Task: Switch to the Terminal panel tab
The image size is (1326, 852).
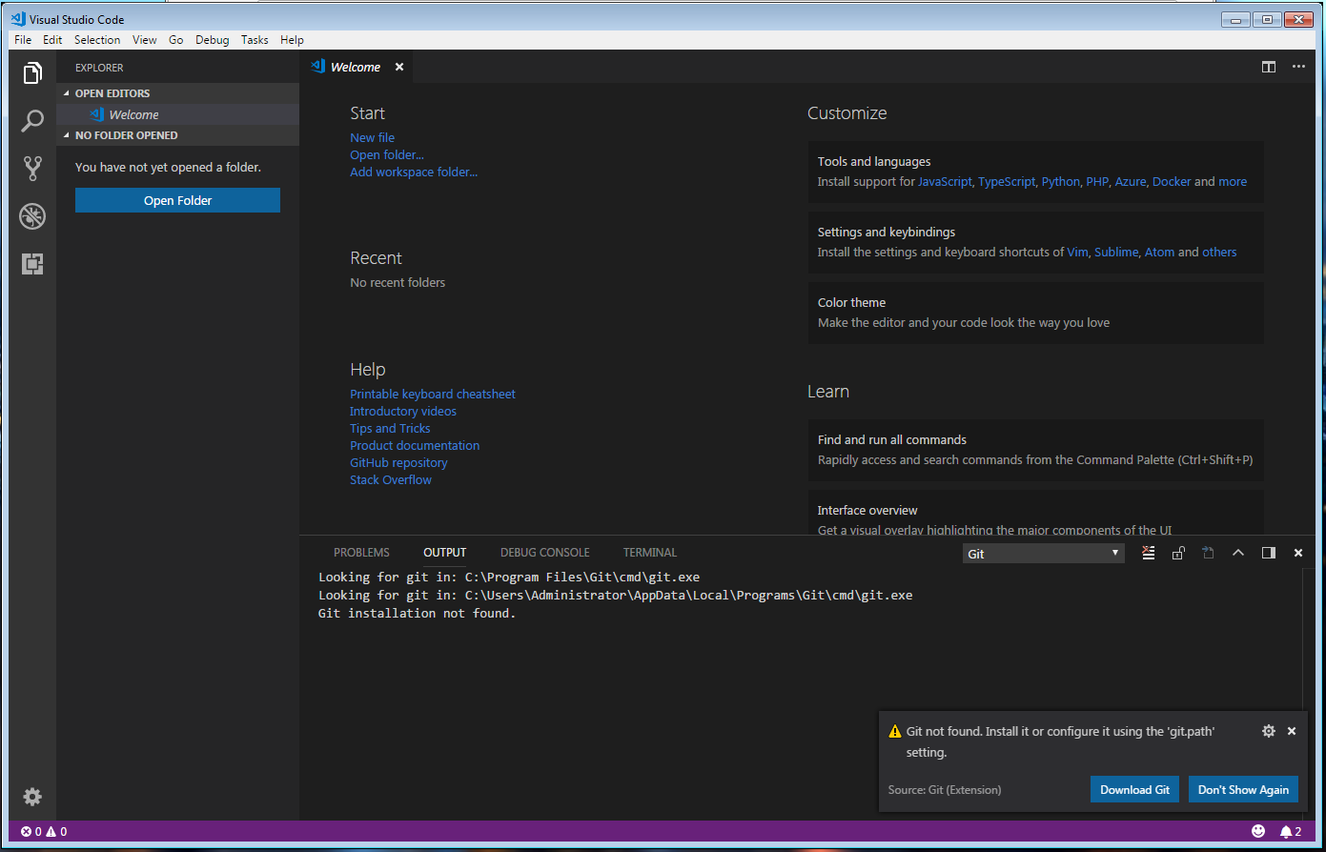Action: [x=650, y=553]
